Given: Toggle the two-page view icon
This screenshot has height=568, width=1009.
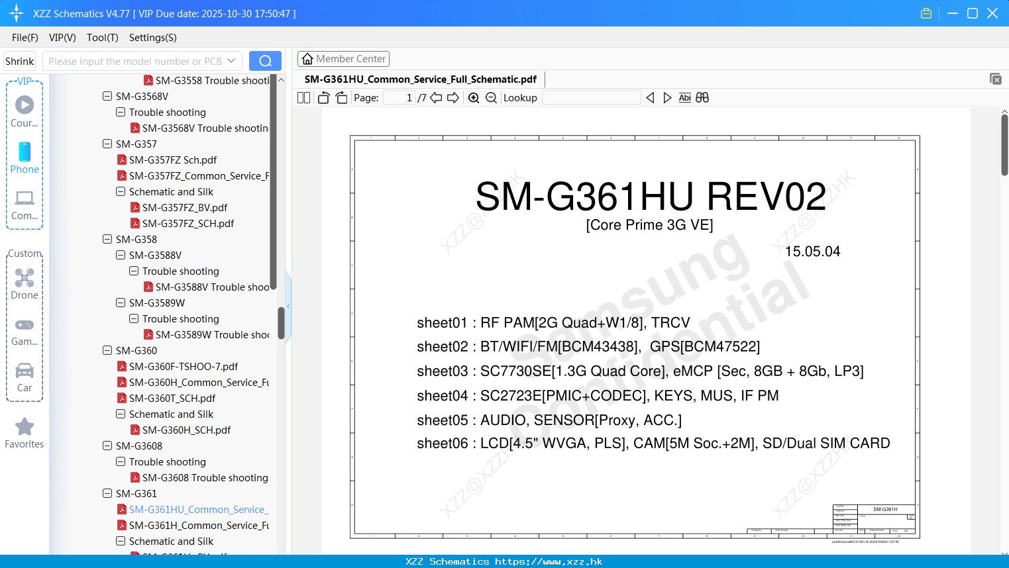Looking at the screenshot, I should pyautogui.click(x=304, y=97).
